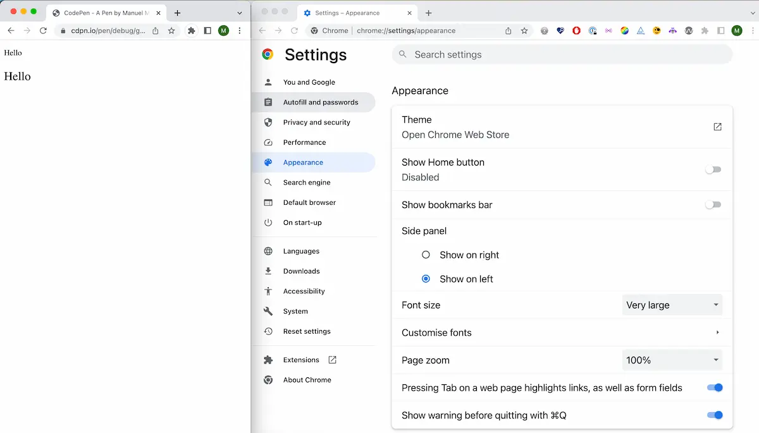Open tab list chevron in CodePen window

pyautogui.click(x=240, y=13)
